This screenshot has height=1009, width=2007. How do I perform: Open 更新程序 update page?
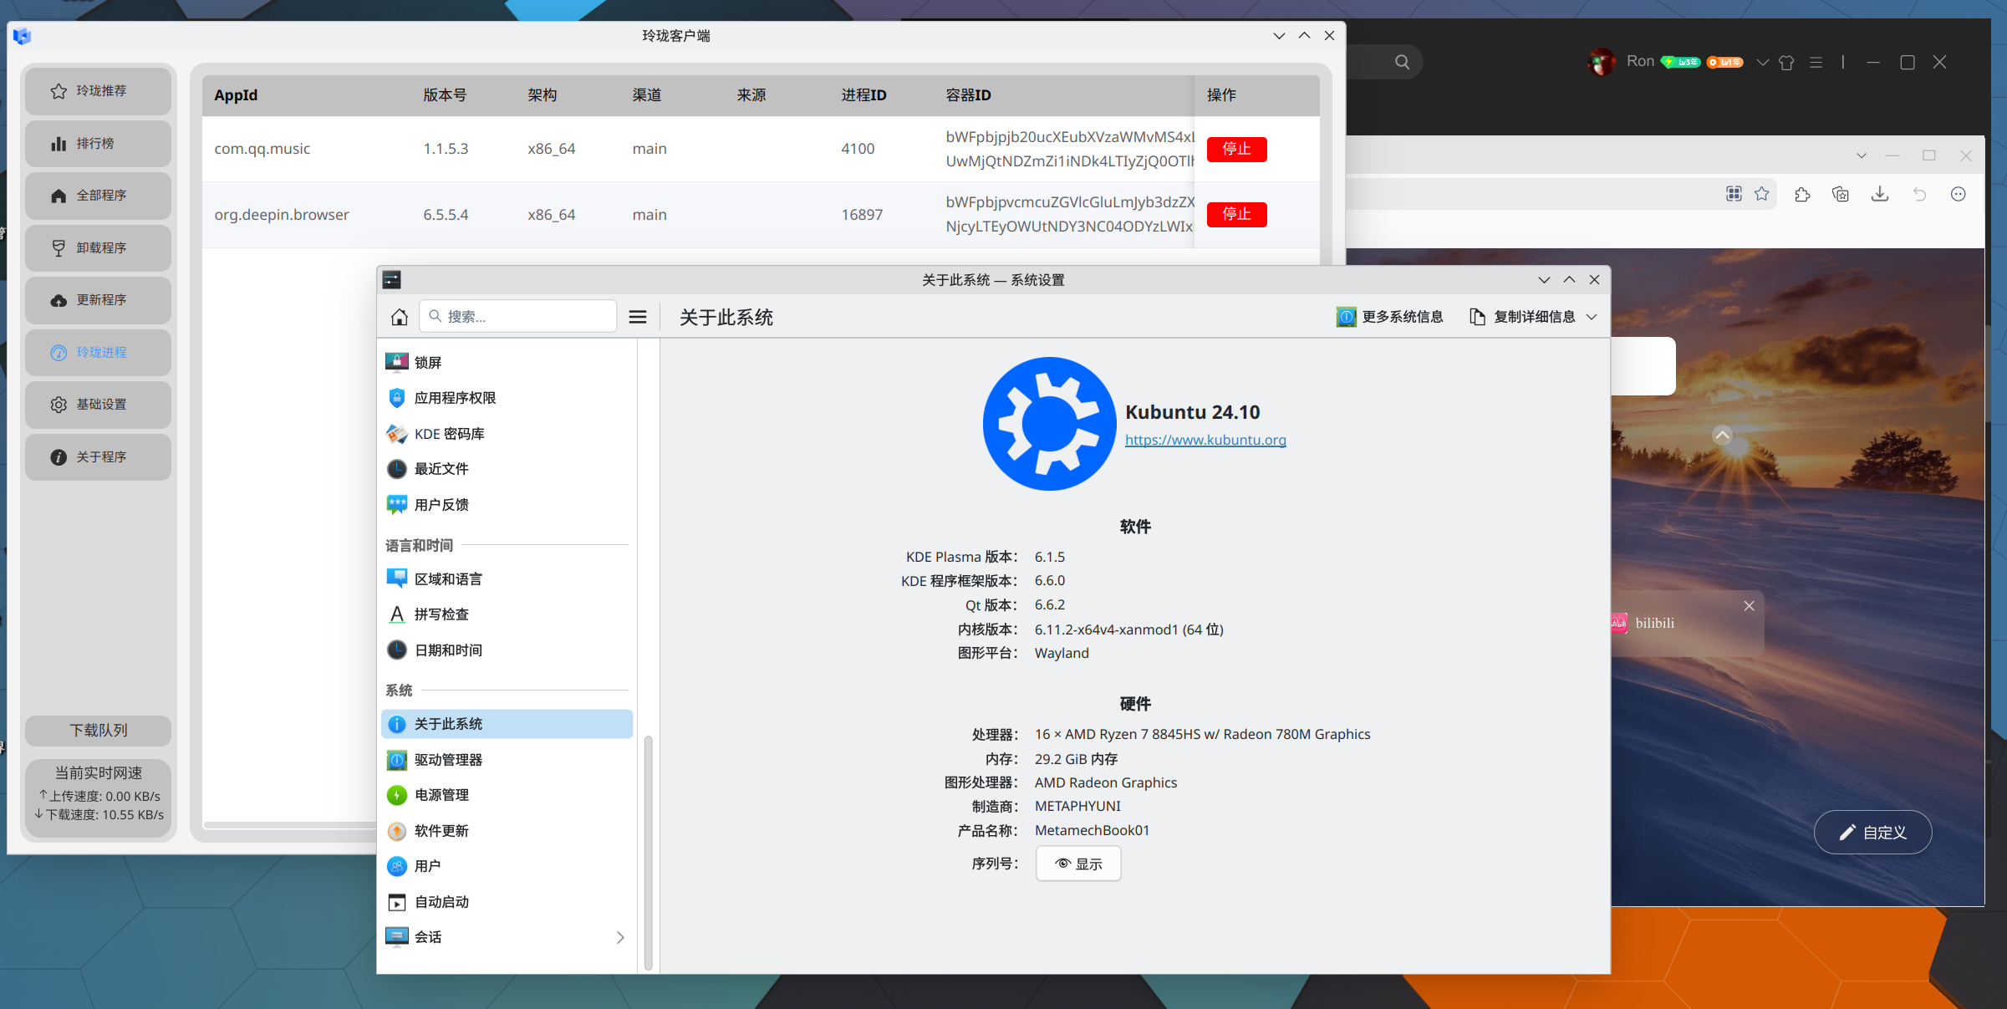tap(98, 300)
